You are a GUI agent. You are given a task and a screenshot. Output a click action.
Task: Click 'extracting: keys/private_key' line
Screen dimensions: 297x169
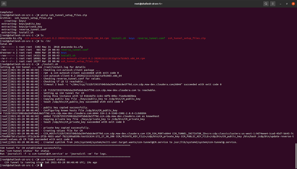pos(22,27)
